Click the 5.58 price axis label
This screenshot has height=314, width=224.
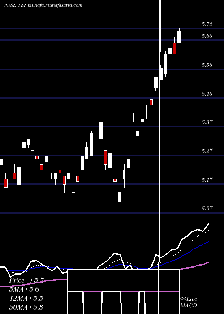207,65
